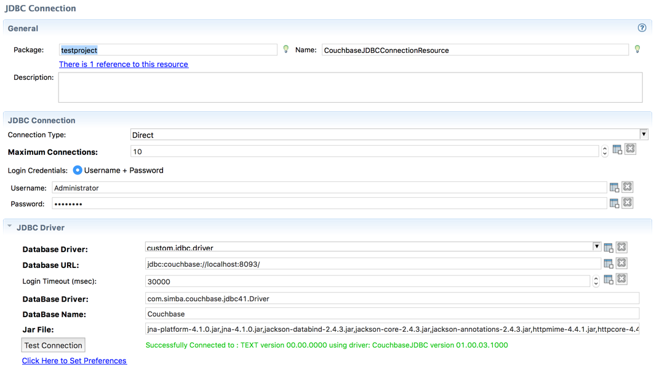This screenshot has width=654, height=370.
Task: Click the module property icon beside Database Driver
Action: 608,246
